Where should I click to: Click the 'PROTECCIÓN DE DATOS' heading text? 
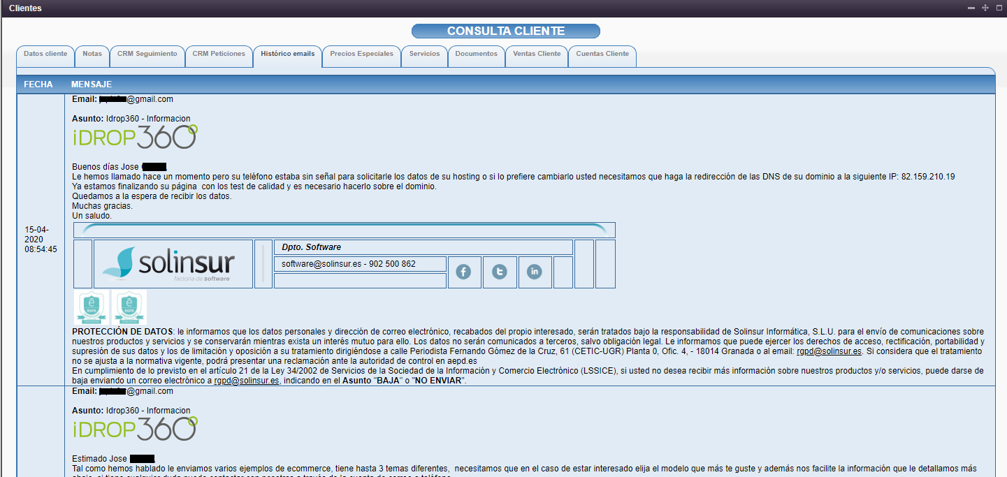tap(123, 332)
